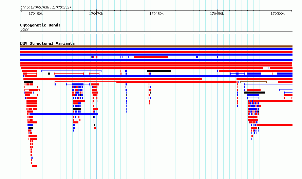Viewport: 302px width, 179px height.
Task: Select the lowest red variant bar near 170460k
Action: (35, 166)
